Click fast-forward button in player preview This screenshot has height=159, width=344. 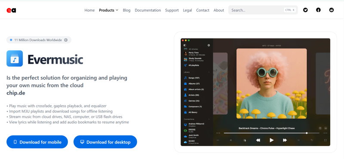coord(285,140)
